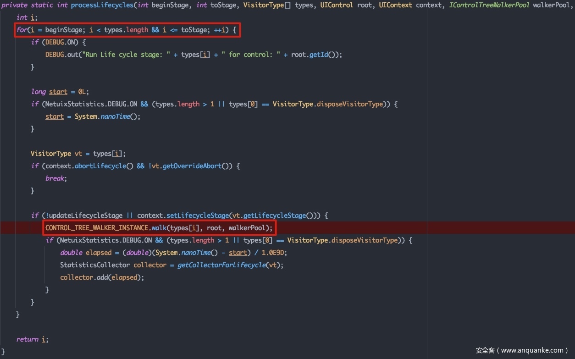
Task: Place cursor on the for loop keyword
Action: point(22,30)
